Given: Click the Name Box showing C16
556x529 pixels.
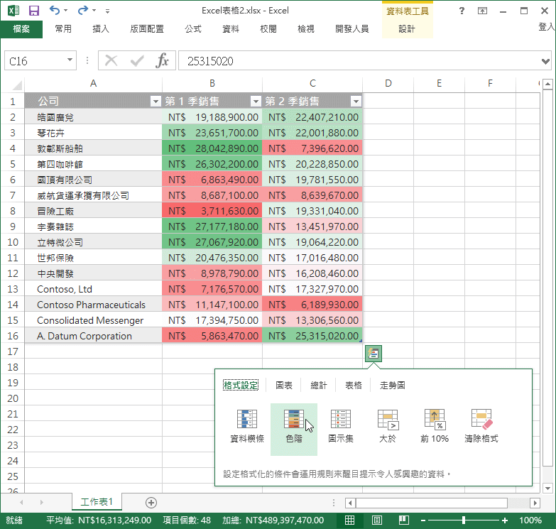Looking at the screenshot, I should point(35,61).
